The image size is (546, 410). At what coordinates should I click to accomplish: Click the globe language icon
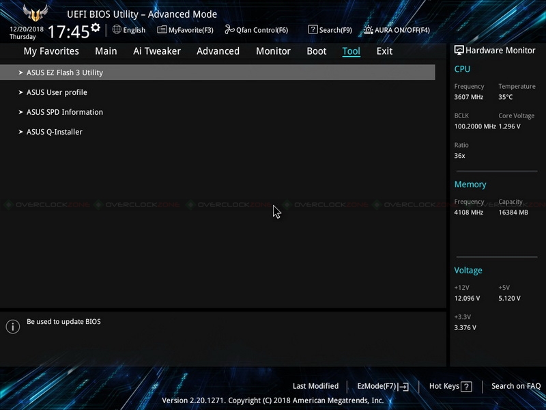pos(117,29)
